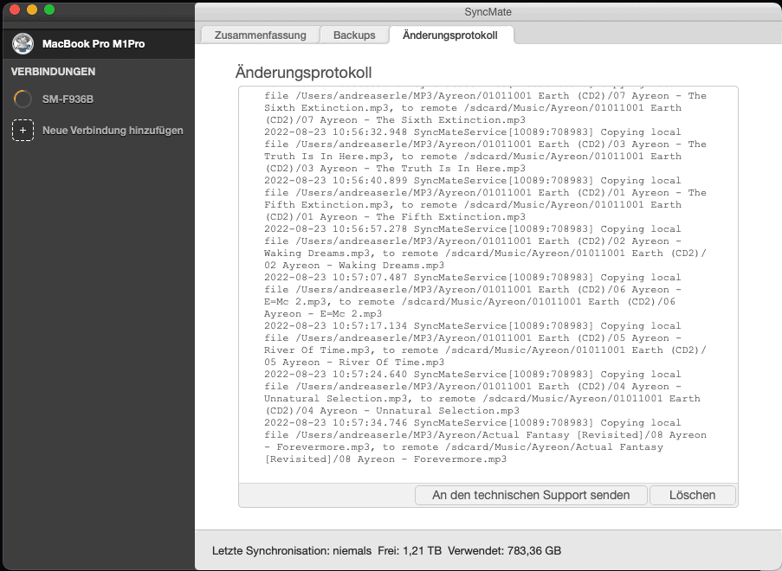Click the Letzte Synchronisation status text
This screenshot has width=782, height=571.
292,550
